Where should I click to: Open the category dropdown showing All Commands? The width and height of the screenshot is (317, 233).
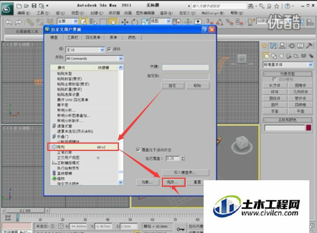point(94,59)
